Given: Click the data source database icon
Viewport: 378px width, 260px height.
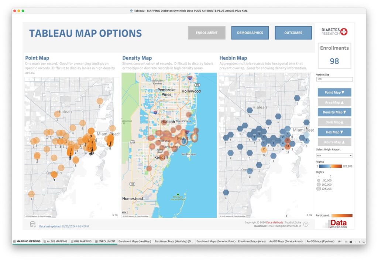Looking at the screenshot, I should [32, 224].
